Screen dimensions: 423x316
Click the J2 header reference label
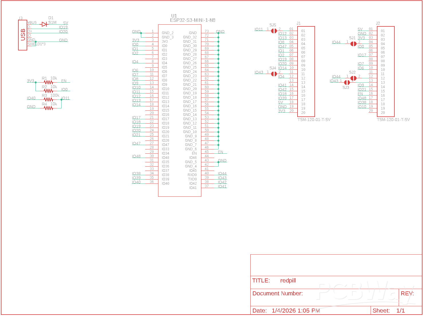point(378,23)
